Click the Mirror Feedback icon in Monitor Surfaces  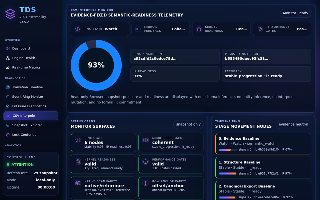(x=145, y=140)
